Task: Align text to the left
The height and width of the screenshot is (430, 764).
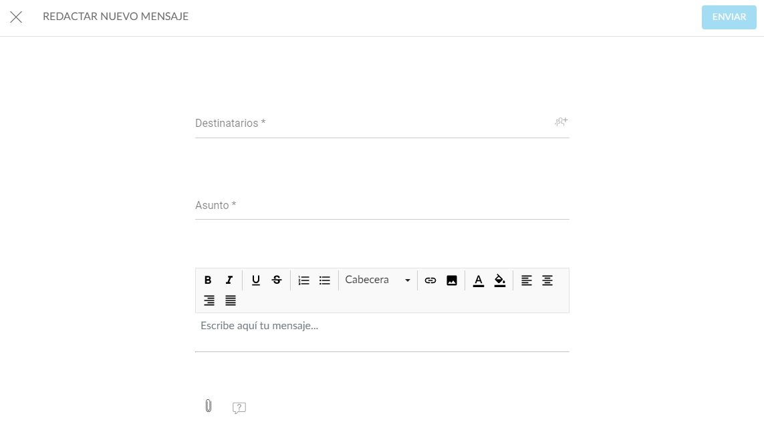Action: pyautogui.click(x=527, y=280)
